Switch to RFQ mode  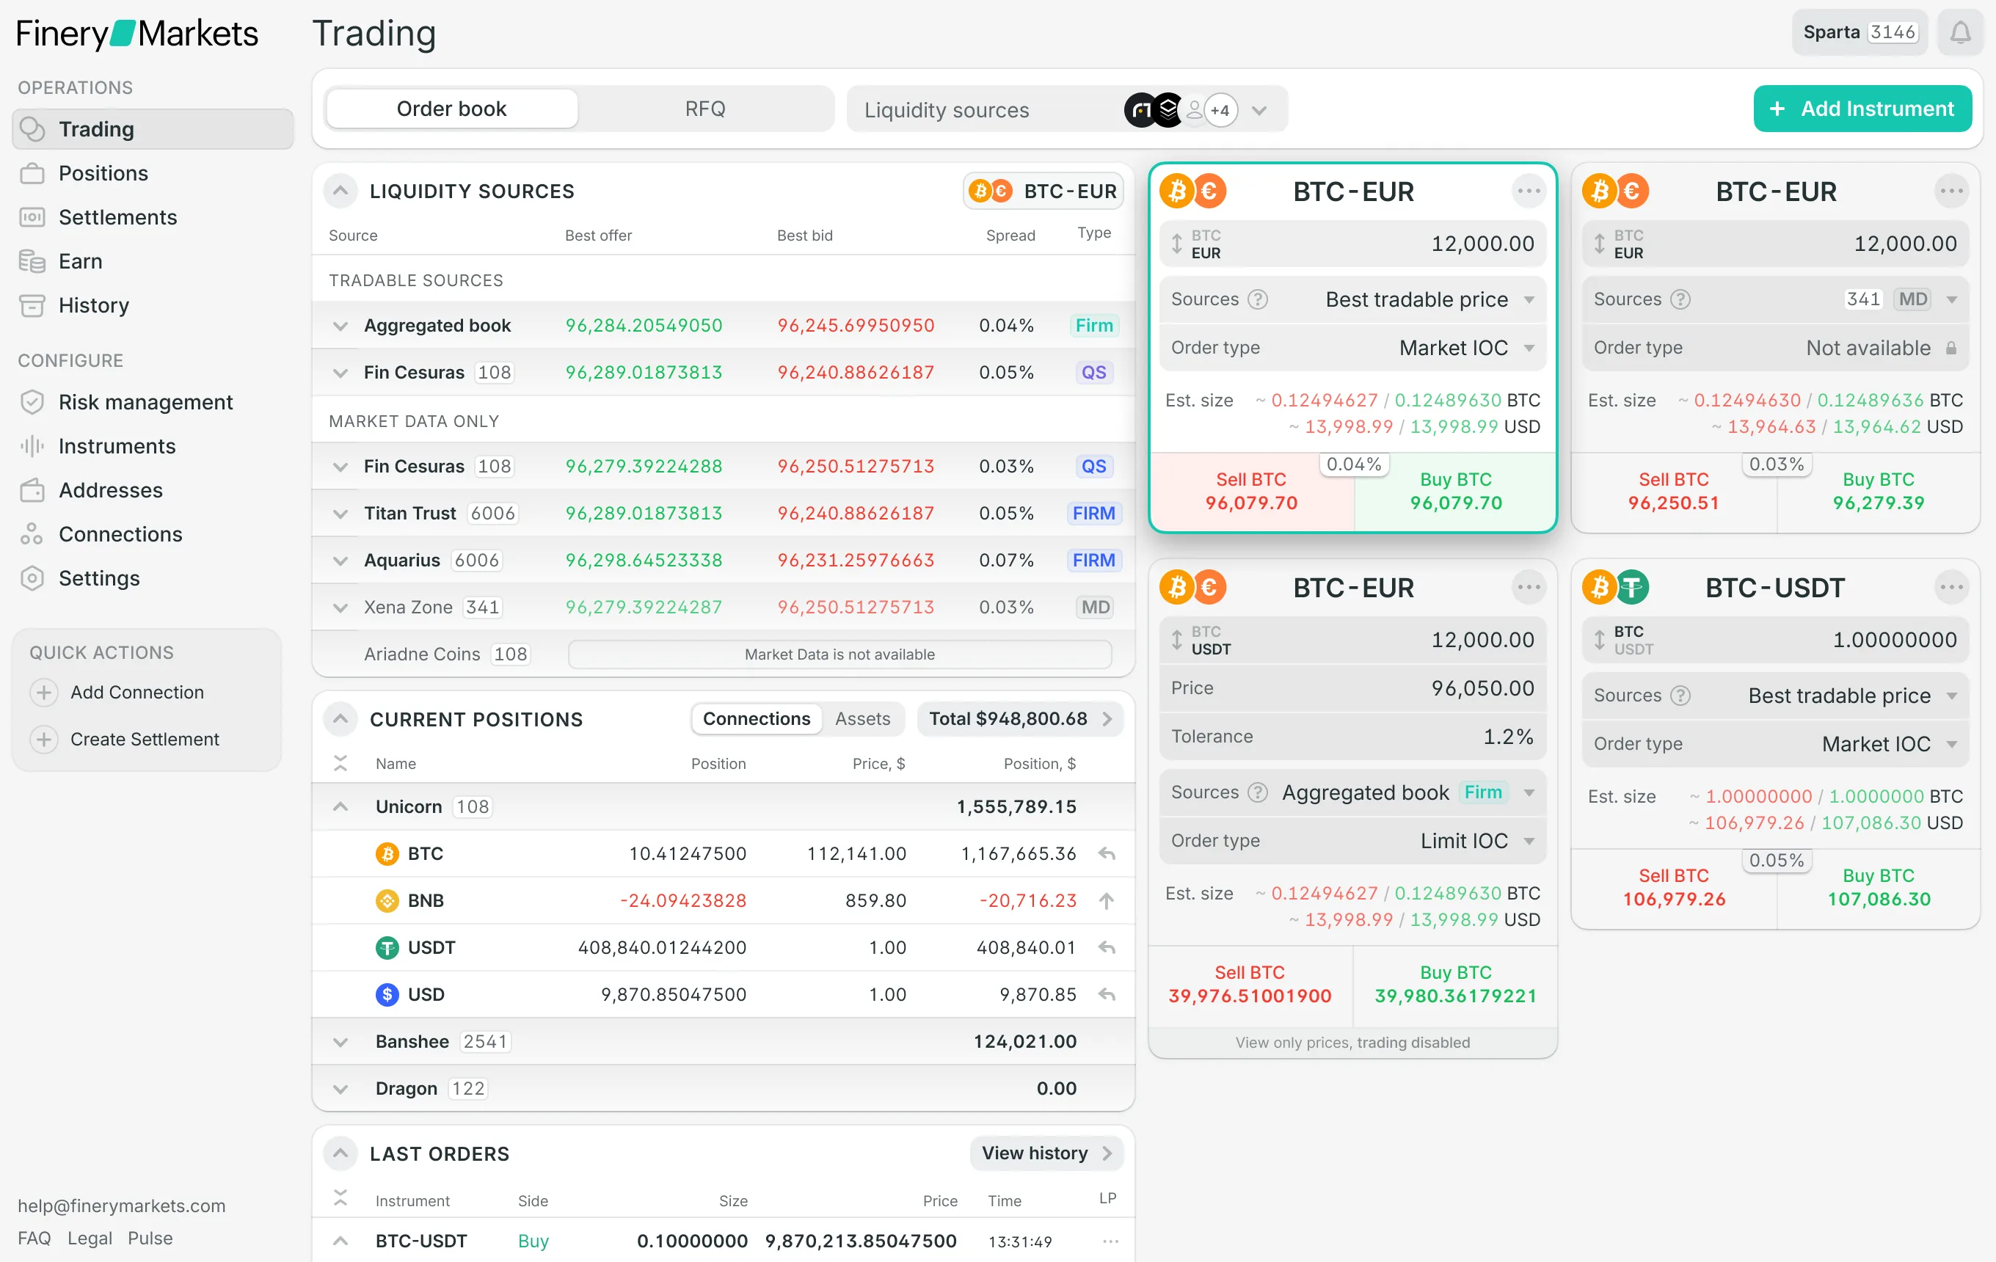click(x=704, y=109)
